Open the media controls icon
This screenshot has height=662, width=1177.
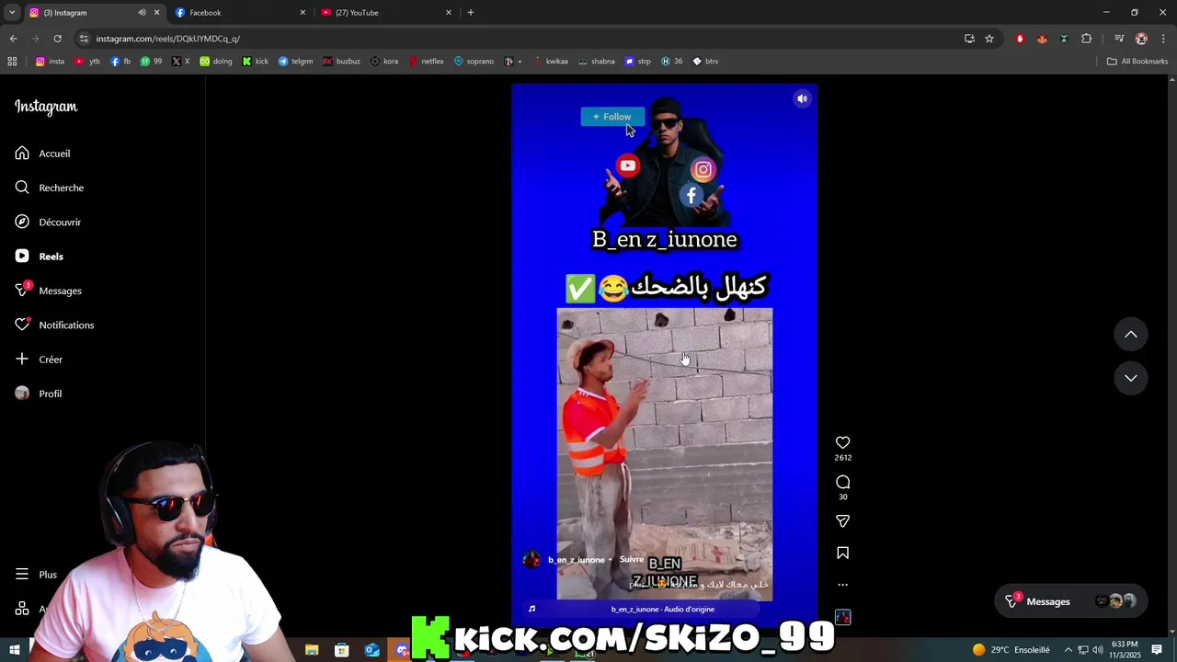click(1119, 39)
